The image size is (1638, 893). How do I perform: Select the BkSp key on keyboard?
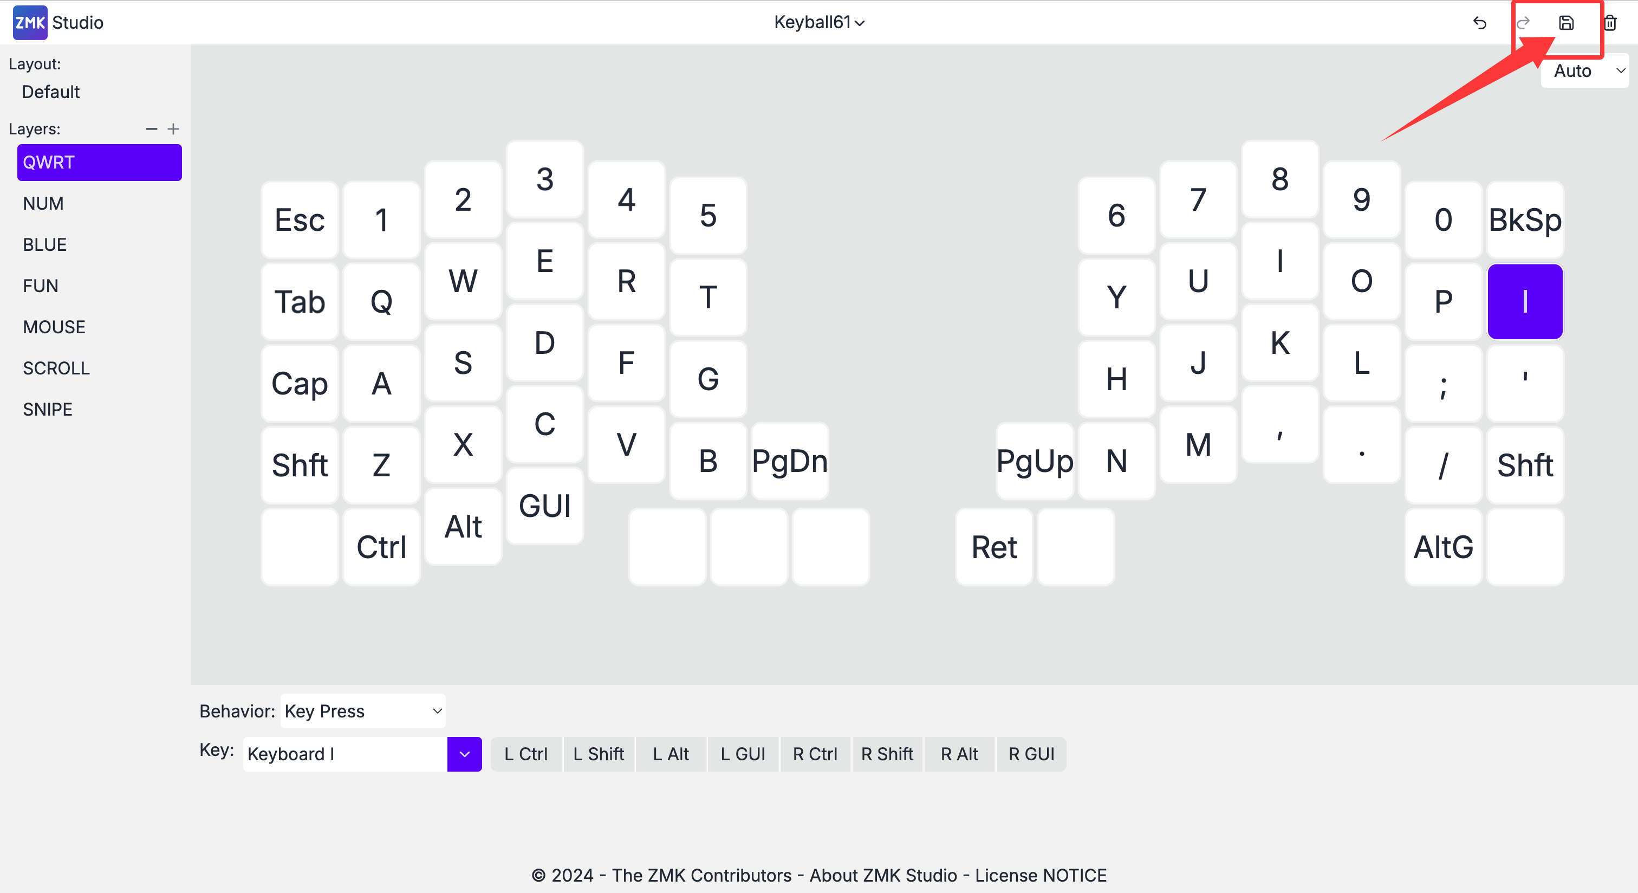(x=1524, y=220)
